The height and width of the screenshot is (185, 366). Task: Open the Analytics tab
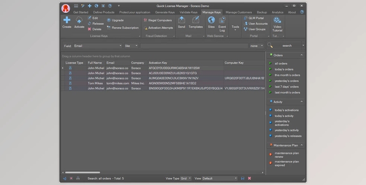(x=277, y=12)
